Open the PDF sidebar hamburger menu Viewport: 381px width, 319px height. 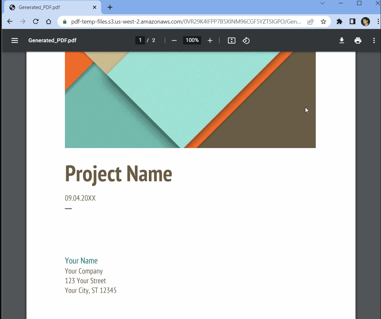coord(15,40)
